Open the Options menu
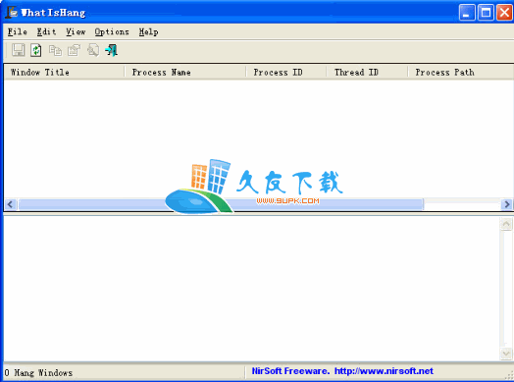This screenshot has height=382, width=514. [112, 31]
